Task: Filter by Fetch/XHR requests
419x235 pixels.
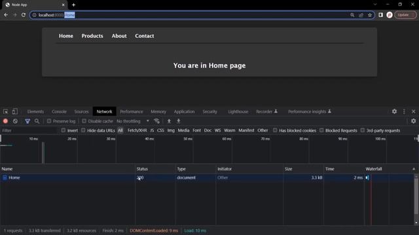Action: (137, 131)
